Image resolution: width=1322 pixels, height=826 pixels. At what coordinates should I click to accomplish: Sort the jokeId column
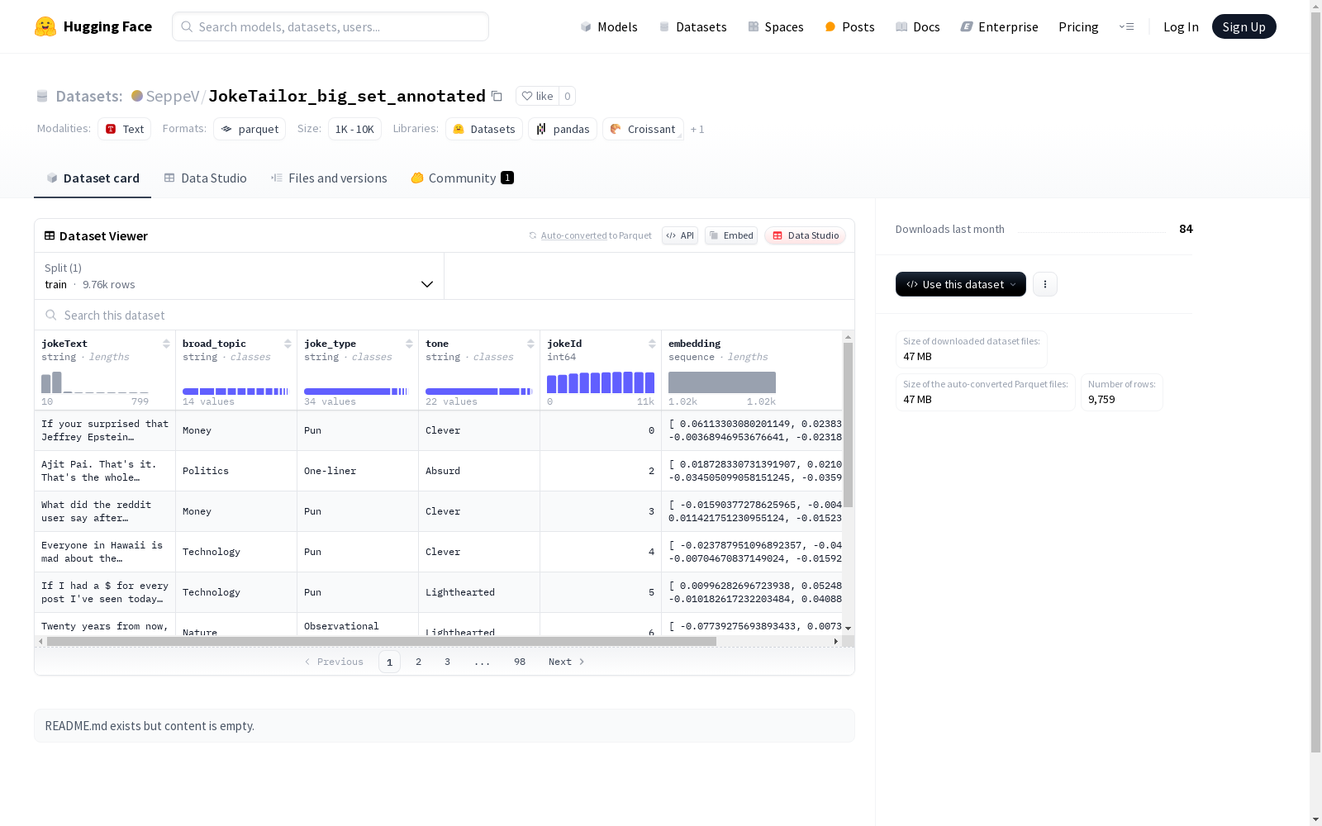coord(652,344)
